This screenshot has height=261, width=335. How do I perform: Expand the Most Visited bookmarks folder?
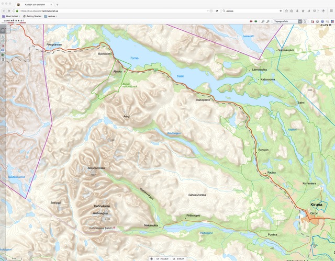click(12, 16)
